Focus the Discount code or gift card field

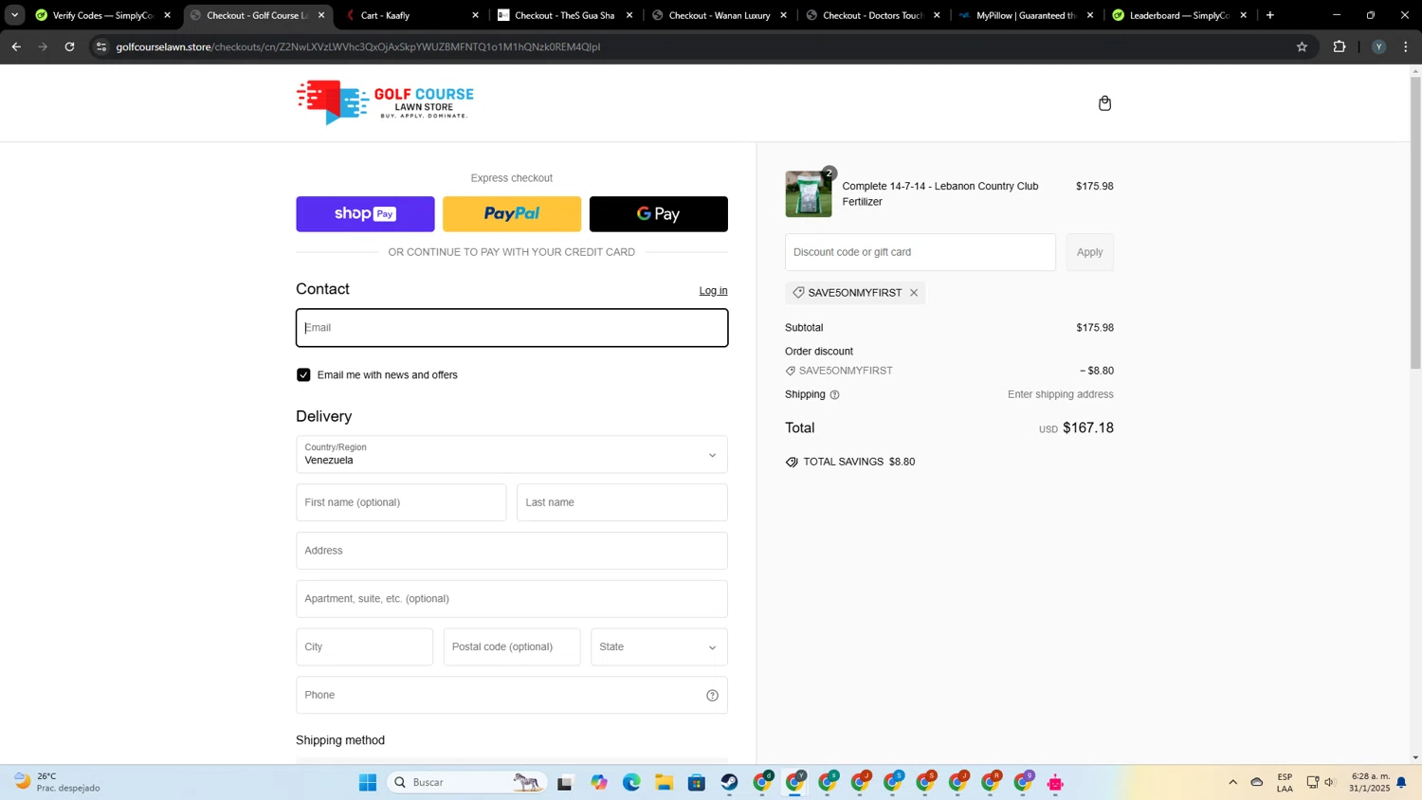[x=920, y=252]
